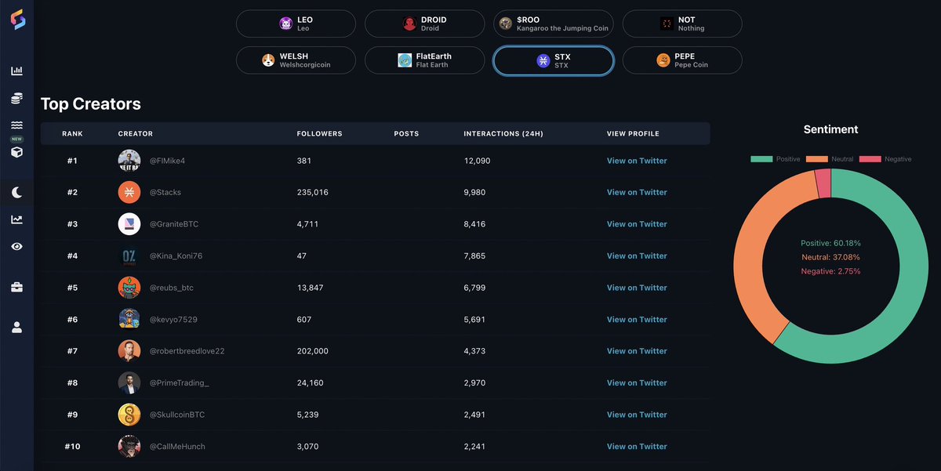Click the Sentiment chart title

[x=831, y=129]
